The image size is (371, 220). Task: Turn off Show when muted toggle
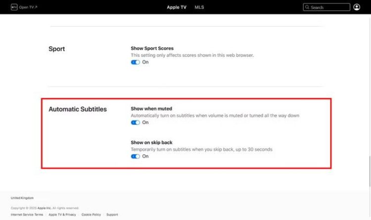(135, 123)
